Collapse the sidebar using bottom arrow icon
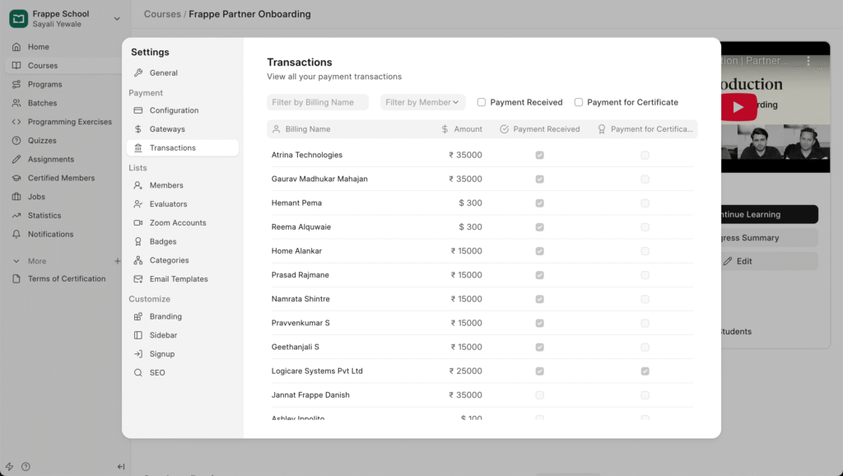This screenshot has width=843, height=476. 120,467
